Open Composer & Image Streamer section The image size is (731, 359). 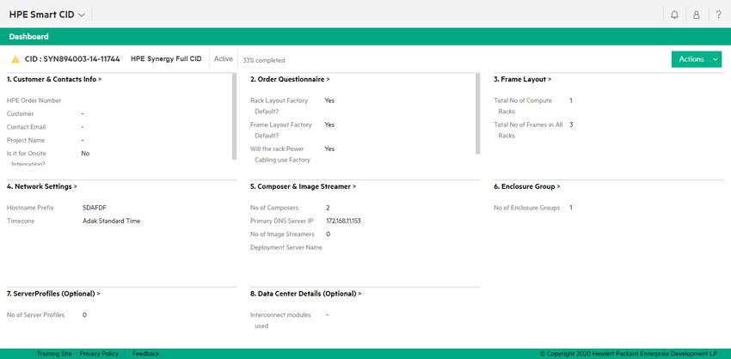pyautogui.click(x=303, y=186)
